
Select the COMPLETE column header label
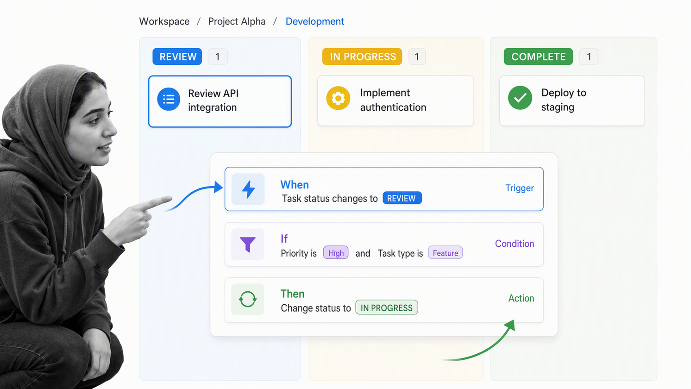point(538,56)
